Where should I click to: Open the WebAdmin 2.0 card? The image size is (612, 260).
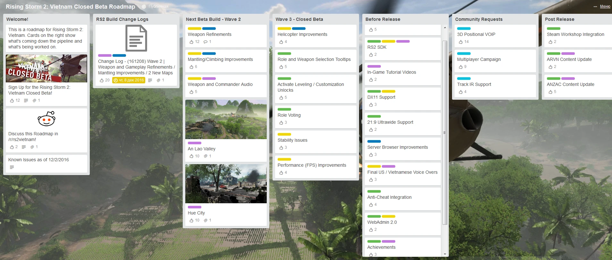(x=403, y=224)
